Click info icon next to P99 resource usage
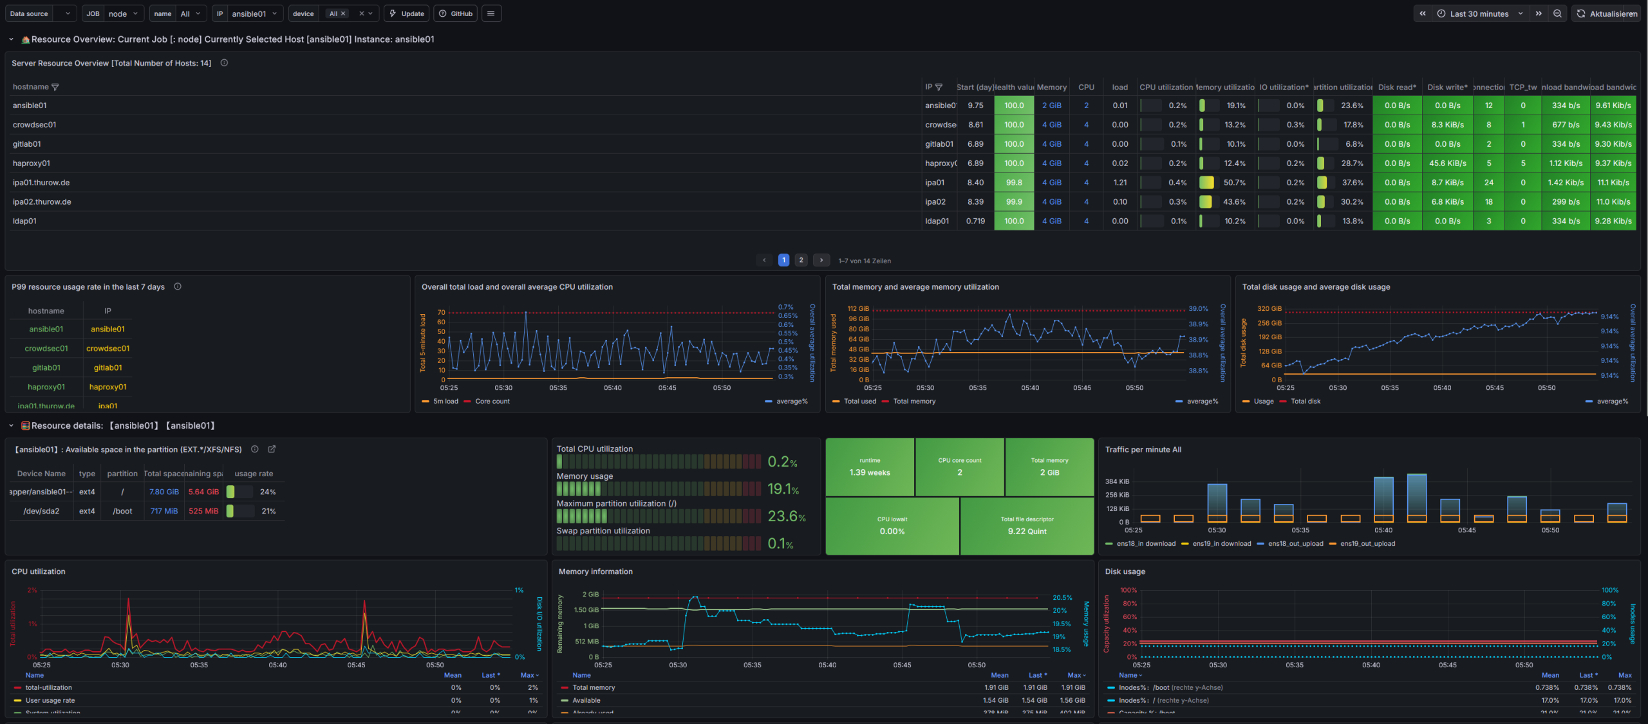Viewport: 1648px width, 724px height. coord(178,287)
